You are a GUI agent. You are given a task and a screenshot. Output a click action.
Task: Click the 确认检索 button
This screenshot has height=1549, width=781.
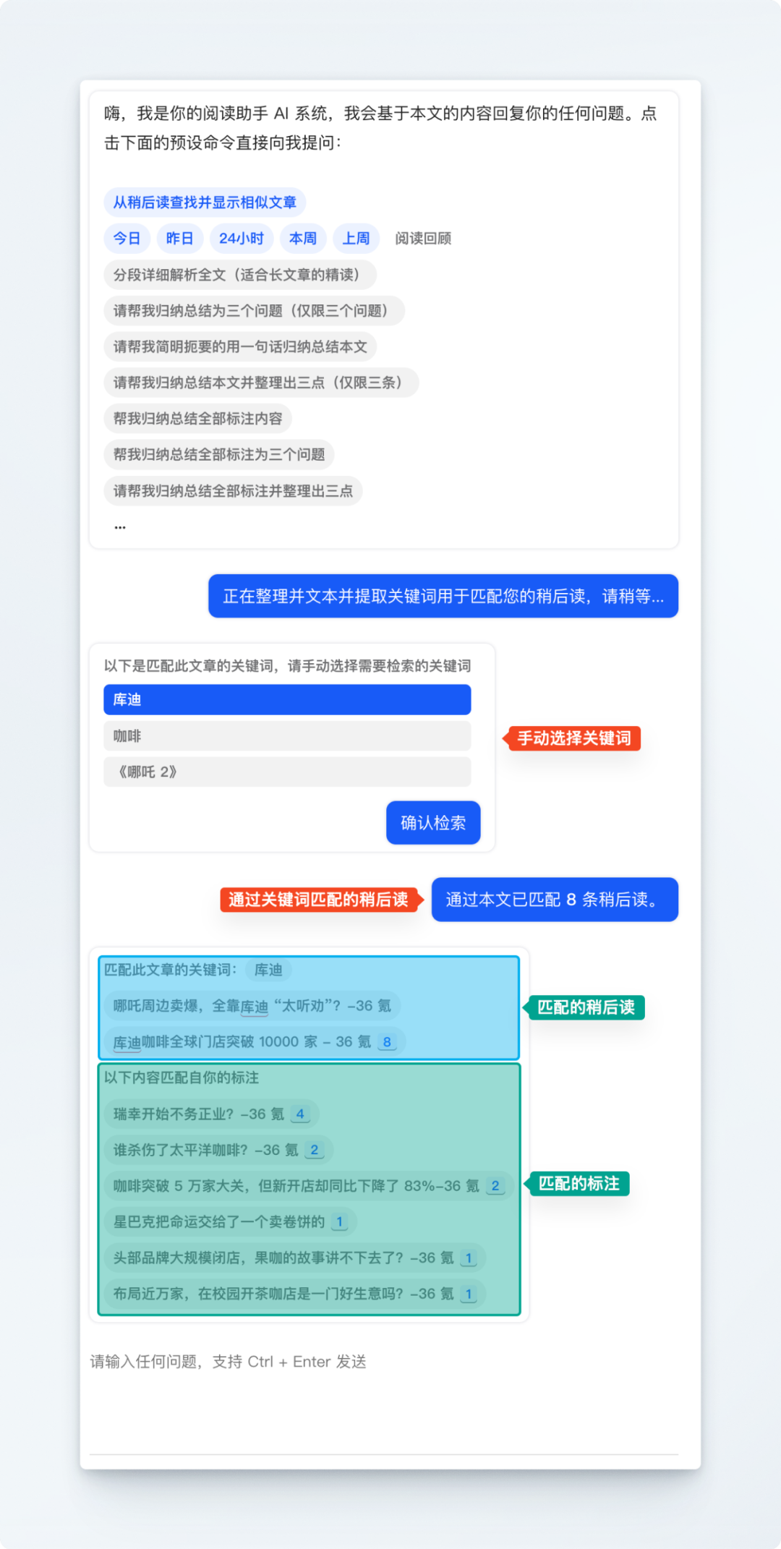[x=433, y=823]
